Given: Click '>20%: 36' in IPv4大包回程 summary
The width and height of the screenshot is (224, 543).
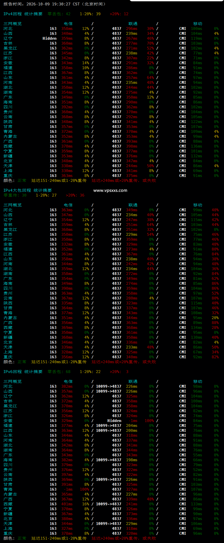Looking at the screenshot, I should [75, 195].
